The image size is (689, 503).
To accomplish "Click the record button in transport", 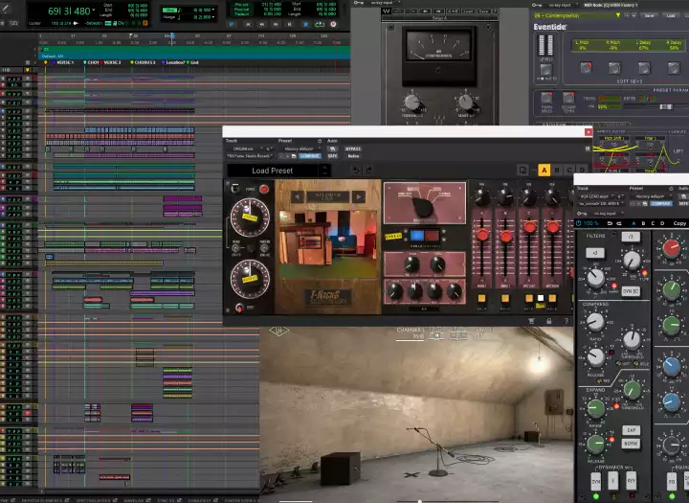I will coord(333,24).
